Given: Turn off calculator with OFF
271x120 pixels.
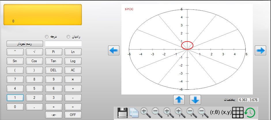Looking at the screenshot, I should tap(73, 115).
